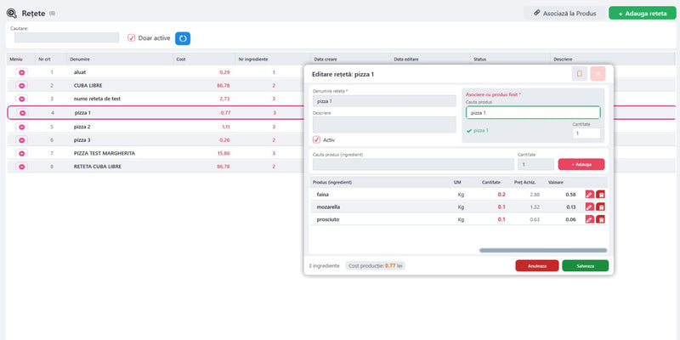Viewport: 680px width, 340px height.
Task: Open the menu icon for CUBA LIBRE row
Action: 22,86
